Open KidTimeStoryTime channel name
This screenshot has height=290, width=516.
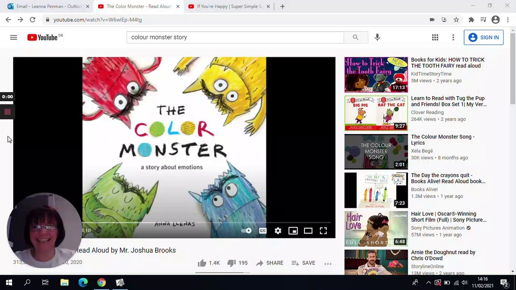point(431,74)
